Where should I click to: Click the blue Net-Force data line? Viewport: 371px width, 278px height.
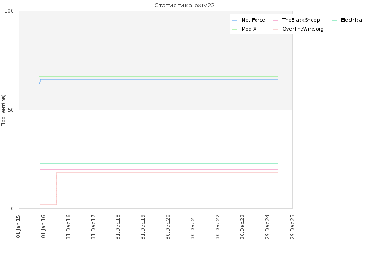(x=159, y=79)
